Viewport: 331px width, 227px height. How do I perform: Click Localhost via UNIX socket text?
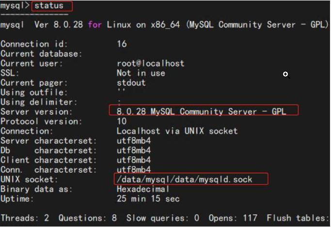pyautogui.click(x=177, y=131)
